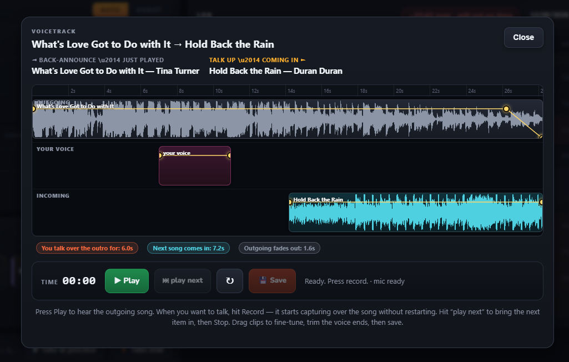The height and width of the screenshot is (362, 569).
Task: Click the circular reset arrow icon button
Action: (230, 281)
